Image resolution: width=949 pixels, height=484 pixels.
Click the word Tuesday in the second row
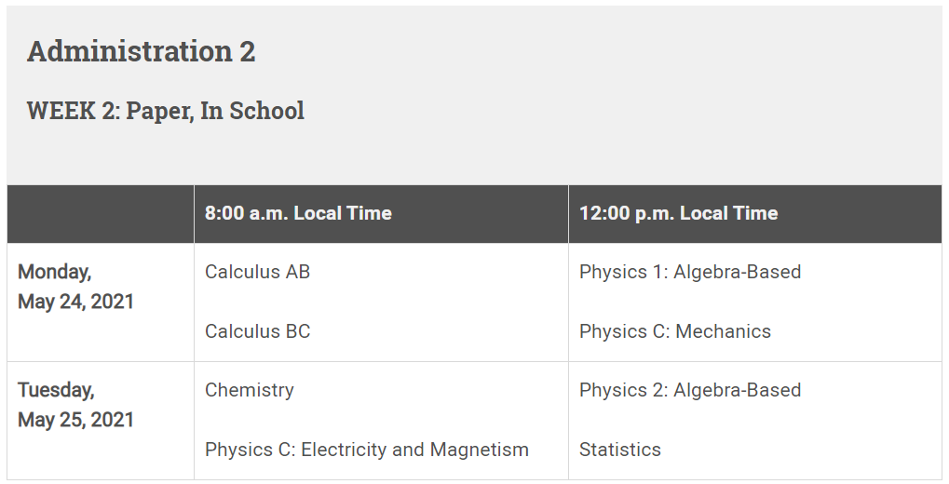[x=56, y=390]
